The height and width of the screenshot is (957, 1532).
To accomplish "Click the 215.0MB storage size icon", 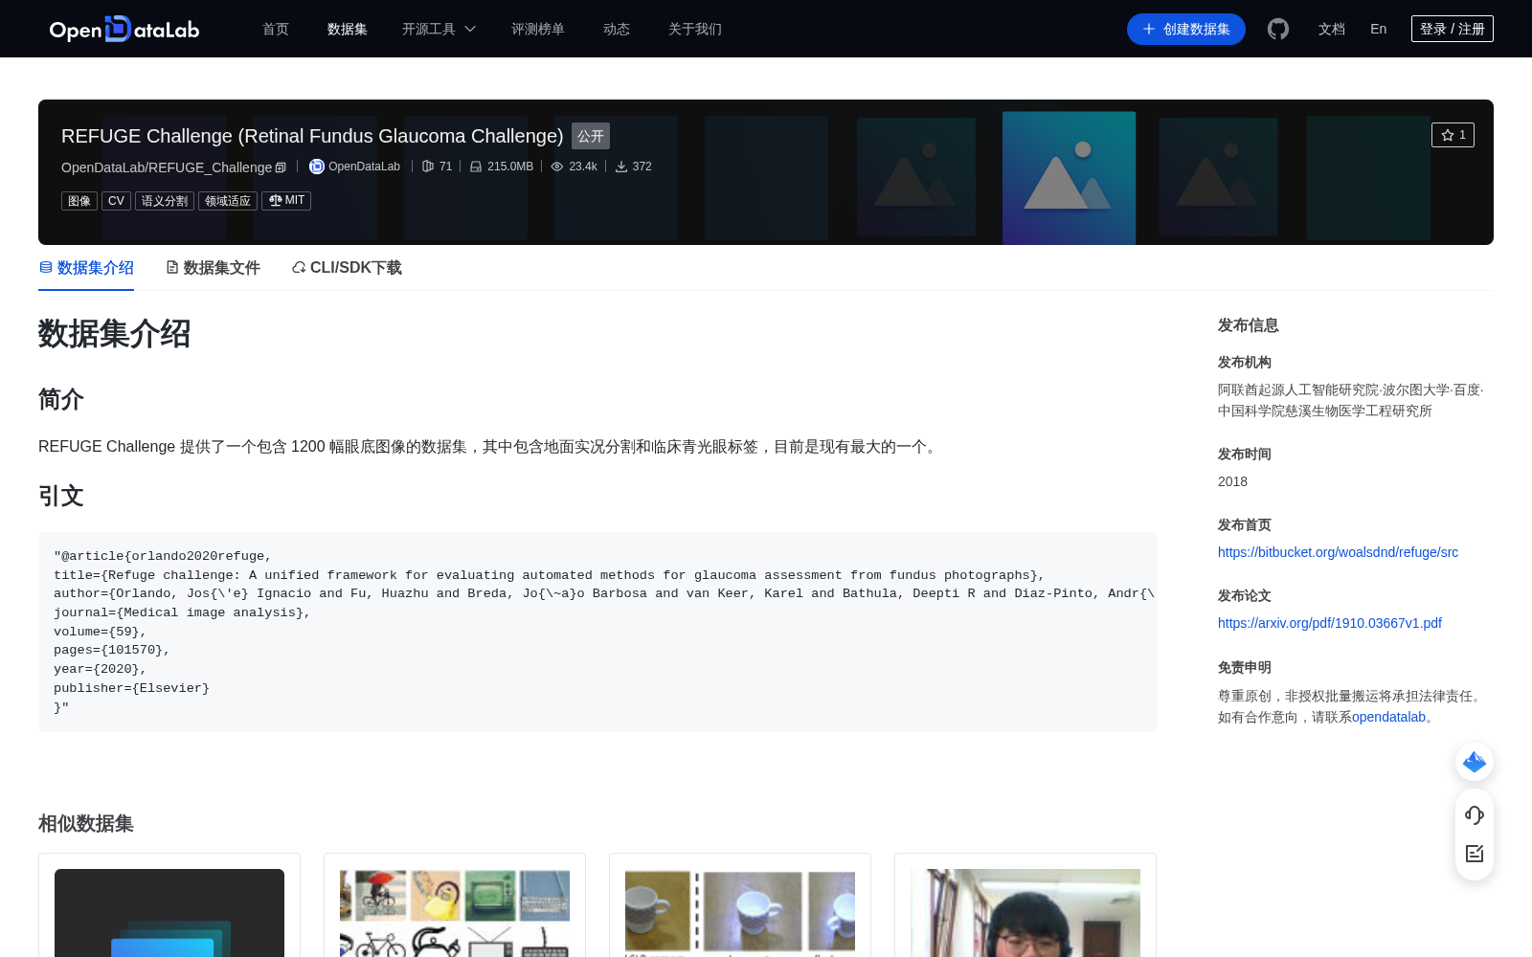I will [x=476, y=167].
